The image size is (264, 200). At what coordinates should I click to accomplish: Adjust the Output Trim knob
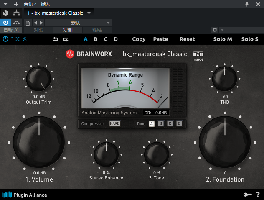(39, 79)
